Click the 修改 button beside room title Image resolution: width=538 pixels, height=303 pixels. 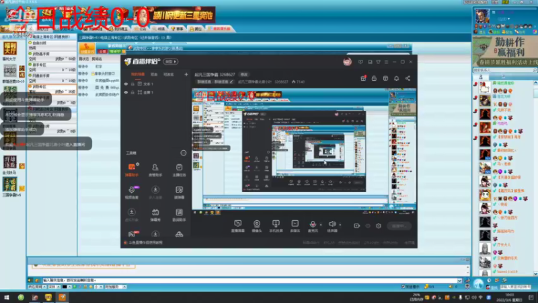click(x=244, y=74)
